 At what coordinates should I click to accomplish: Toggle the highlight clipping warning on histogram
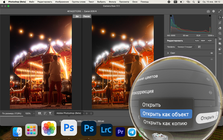click(210, 16)
